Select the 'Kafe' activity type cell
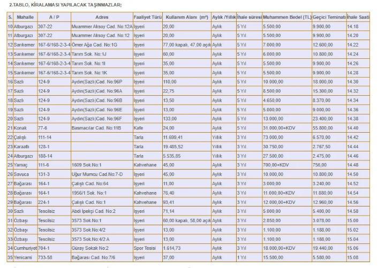The width and height of the screenshot is (378, 268). point(139,128)
